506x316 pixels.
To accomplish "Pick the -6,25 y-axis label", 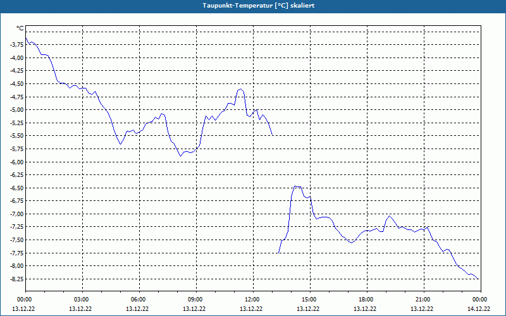I will point(18,175).
